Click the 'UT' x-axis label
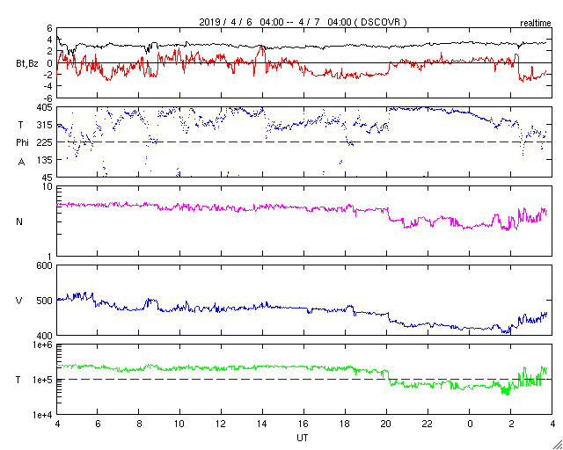The width and height of the screenshot is (563, 450). (303, 439)
